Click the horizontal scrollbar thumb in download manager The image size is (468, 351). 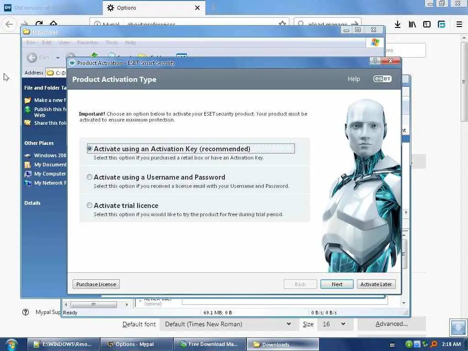(93, 304)
